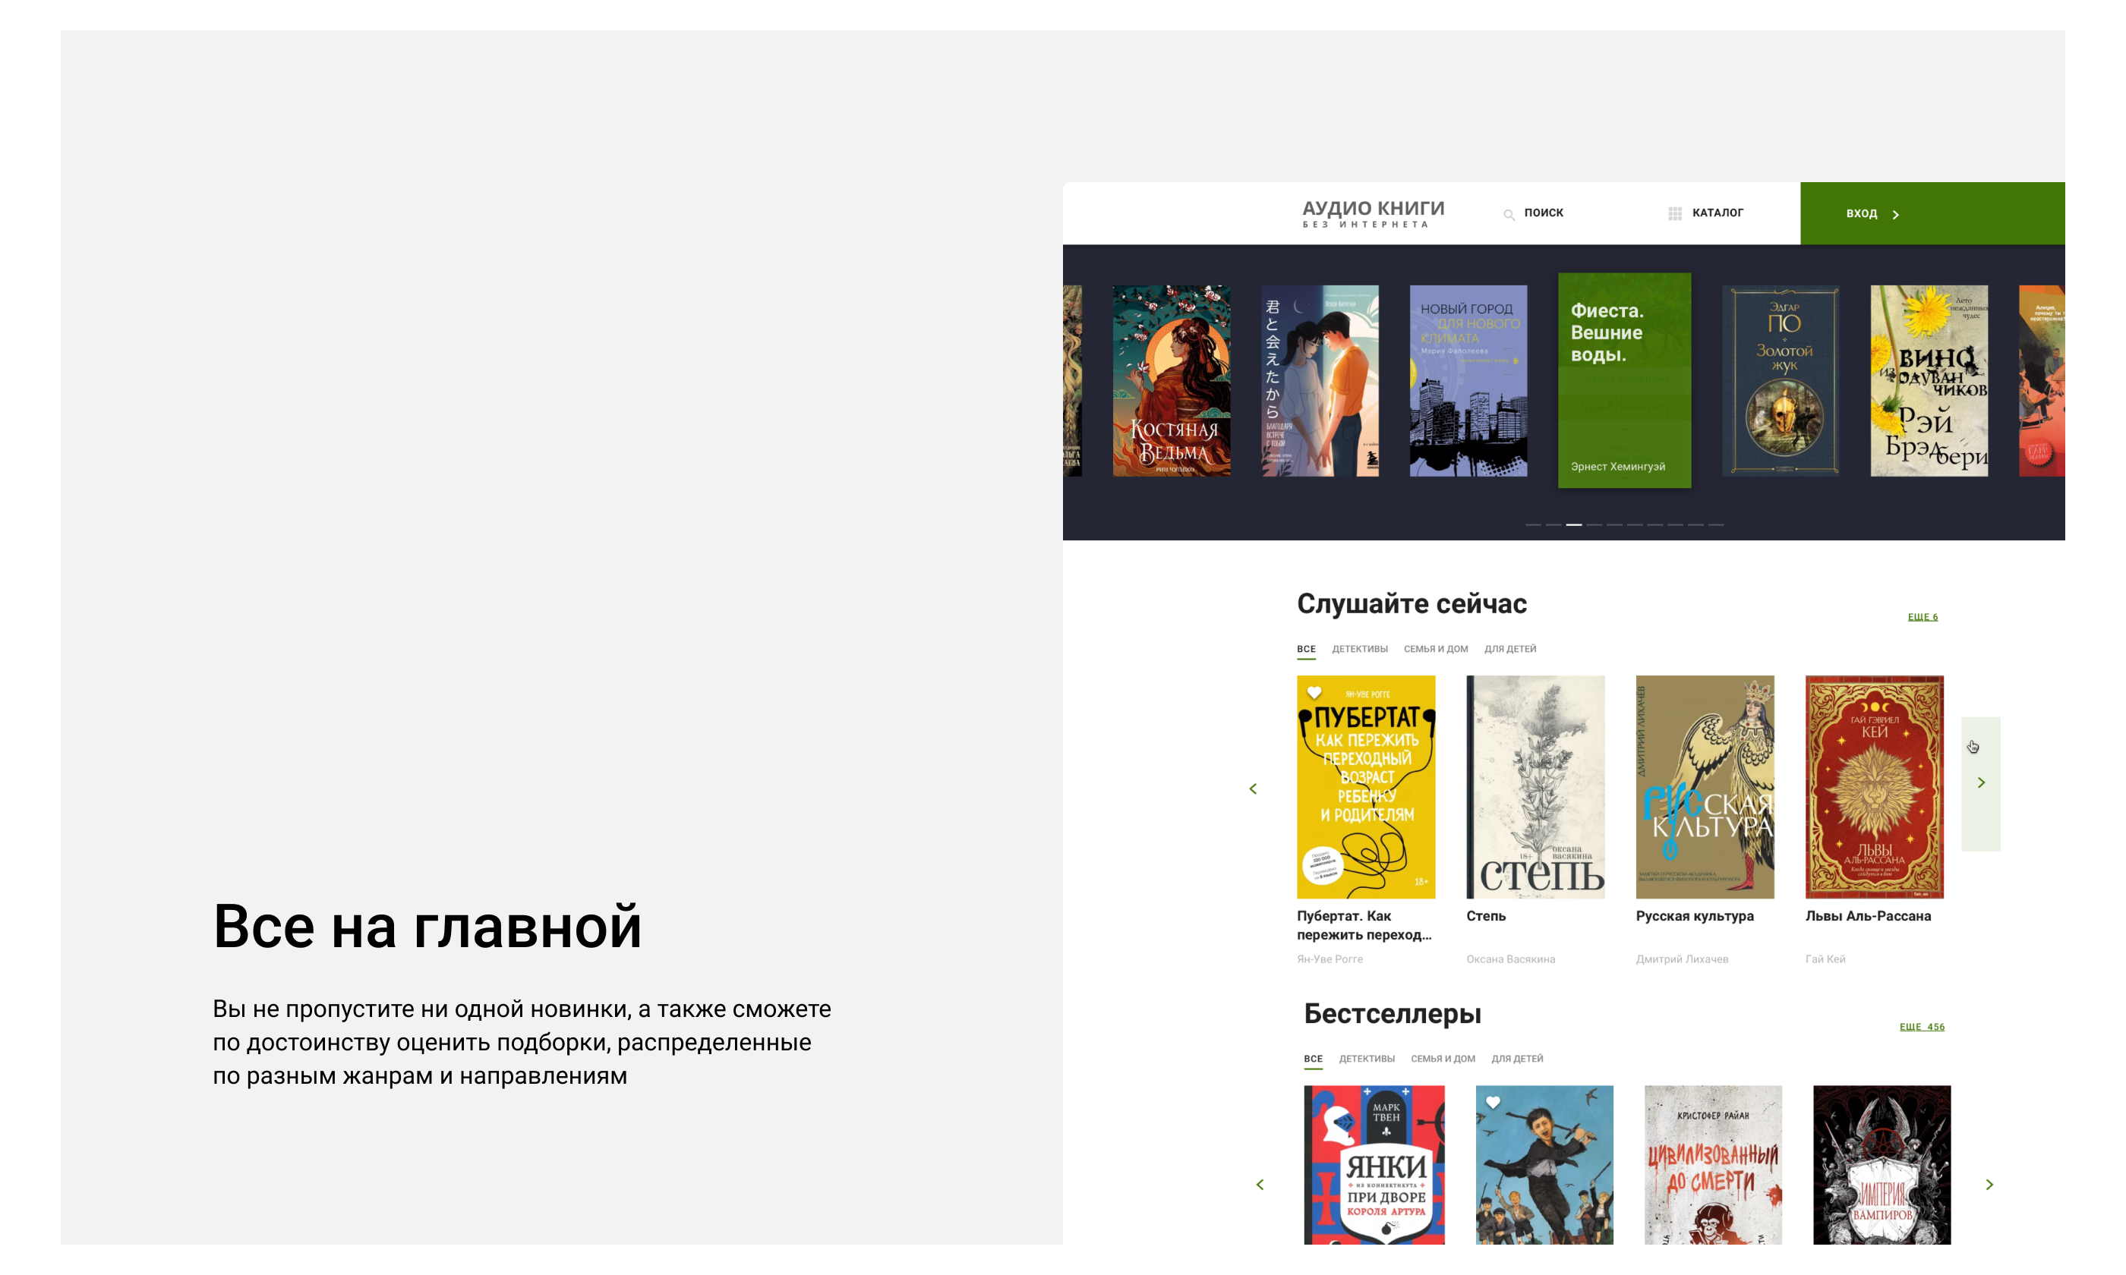
Task: Open the Русская культура book cover
Action: tap(1705, 787)
